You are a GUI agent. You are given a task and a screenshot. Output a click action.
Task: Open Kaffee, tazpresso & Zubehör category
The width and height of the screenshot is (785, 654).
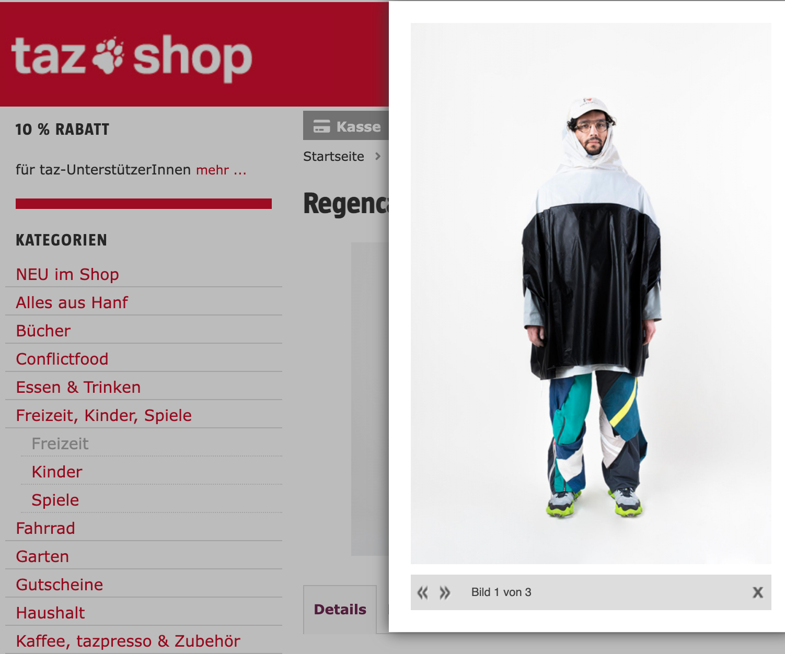(128, 641)
